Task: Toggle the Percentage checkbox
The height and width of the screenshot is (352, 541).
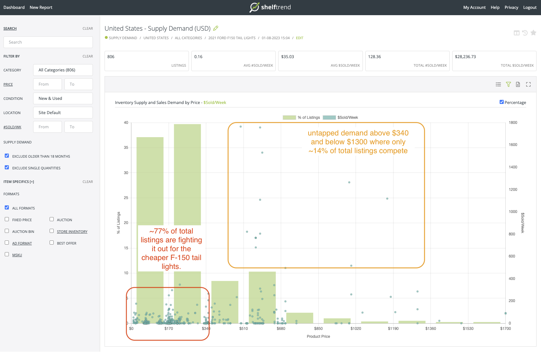Action: [502, 102]
